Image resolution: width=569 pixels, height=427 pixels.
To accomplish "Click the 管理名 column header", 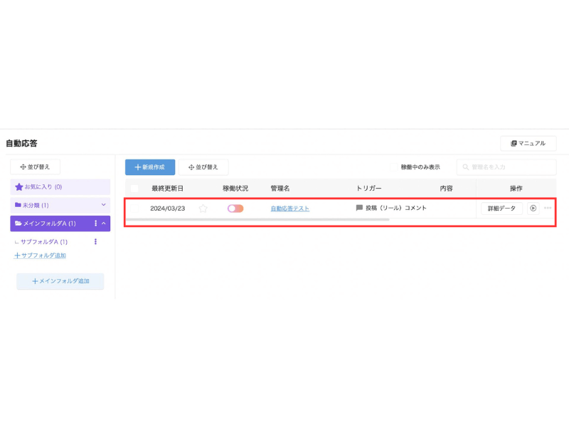I will click(x=280, y=189).
